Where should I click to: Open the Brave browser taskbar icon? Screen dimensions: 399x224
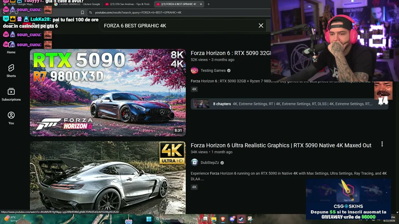tap(223, 219)
